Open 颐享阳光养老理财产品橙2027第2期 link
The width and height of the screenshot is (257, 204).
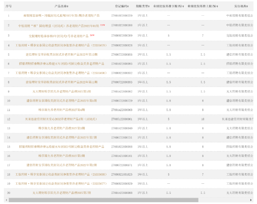[x=62, y=156]
